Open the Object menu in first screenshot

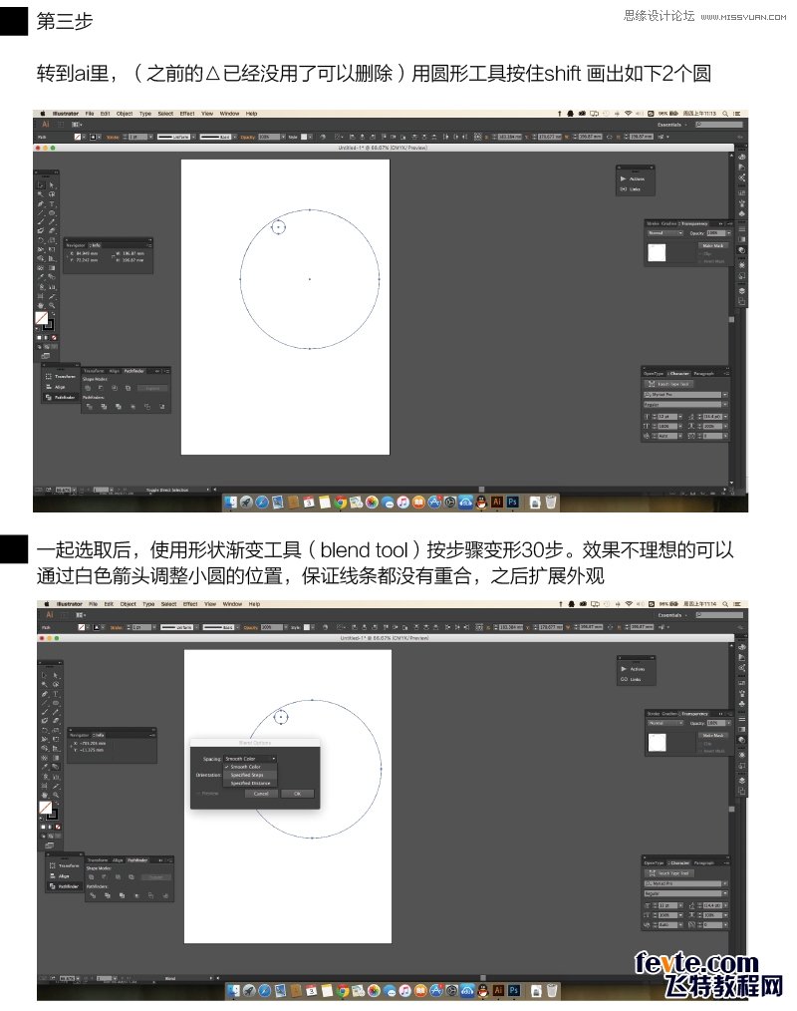[125, 114]
